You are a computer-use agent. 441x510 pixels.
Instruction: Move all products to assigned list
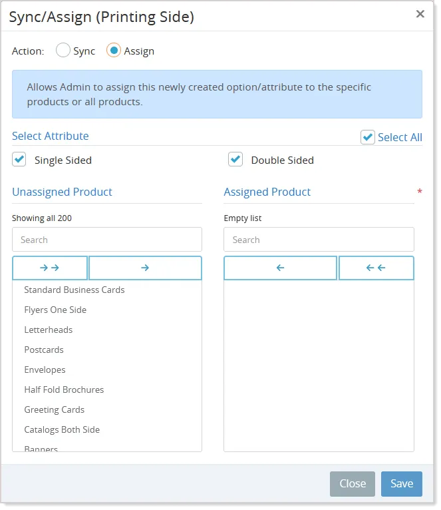[x=50, y=268]
